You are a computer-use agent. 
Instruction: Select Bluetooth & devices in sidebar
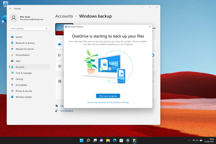point(25,43)
